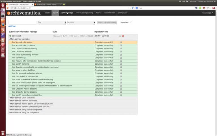Click the Executing command(s) status text
Viewport: 217px width, 136px height.
click(104, 42)
